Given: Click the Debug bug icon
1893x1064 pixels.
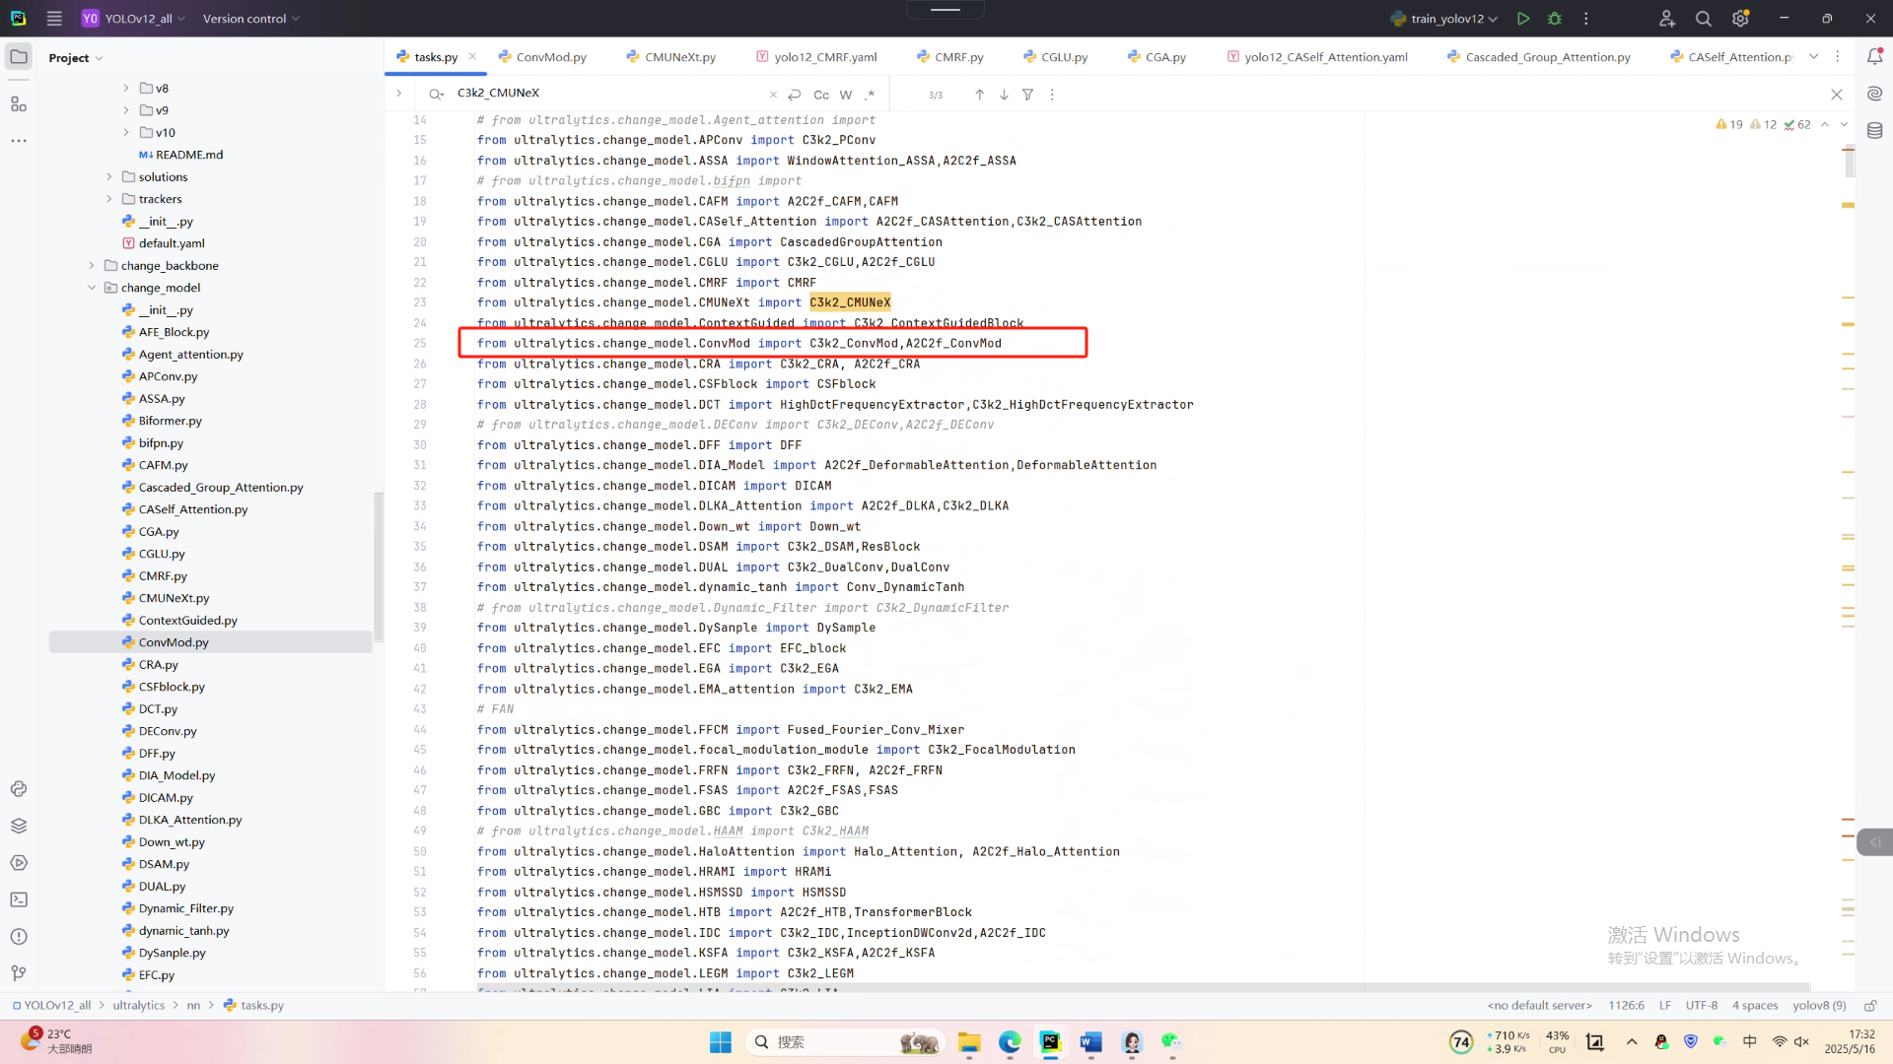Looking at the screenshot, I should 1555,19.
